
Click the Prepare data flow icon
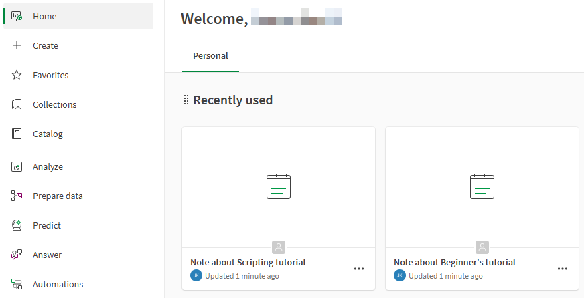[17, 196]
